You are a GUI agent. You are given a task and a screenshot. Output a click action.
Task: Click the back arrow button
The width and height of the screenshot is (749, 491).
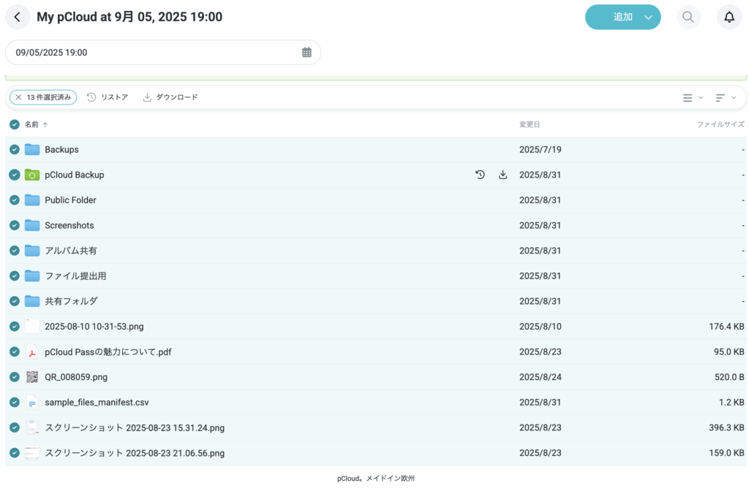18,17
